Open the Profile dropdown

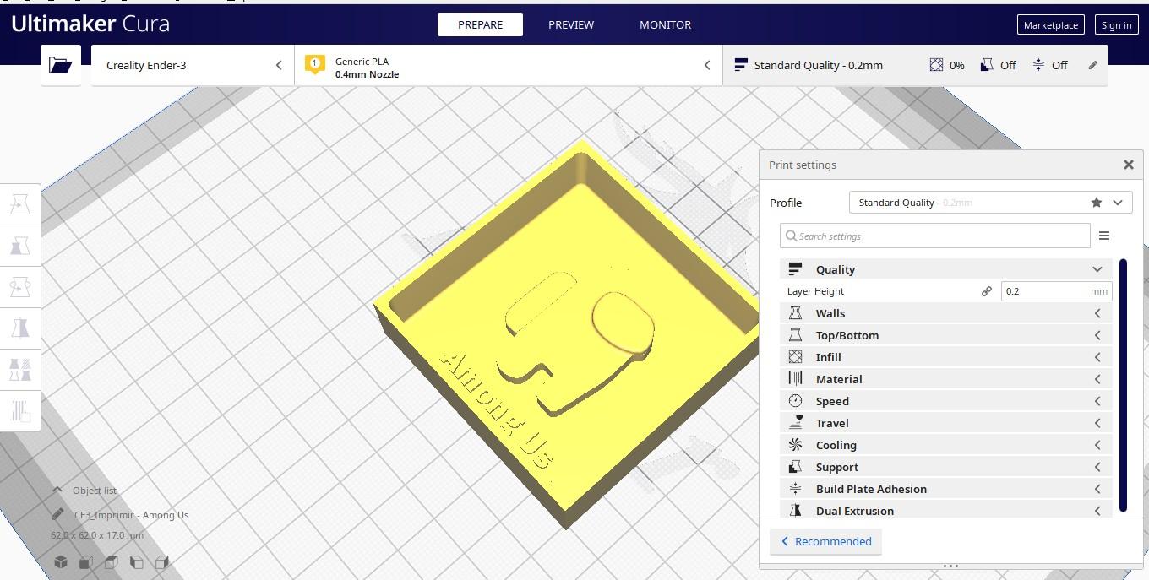coord(990,203)
